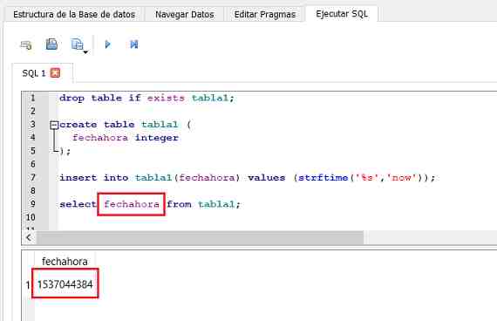The image size is (497, 321).
Task: Click line number 7 in the gutter
Action: [32, 177]
